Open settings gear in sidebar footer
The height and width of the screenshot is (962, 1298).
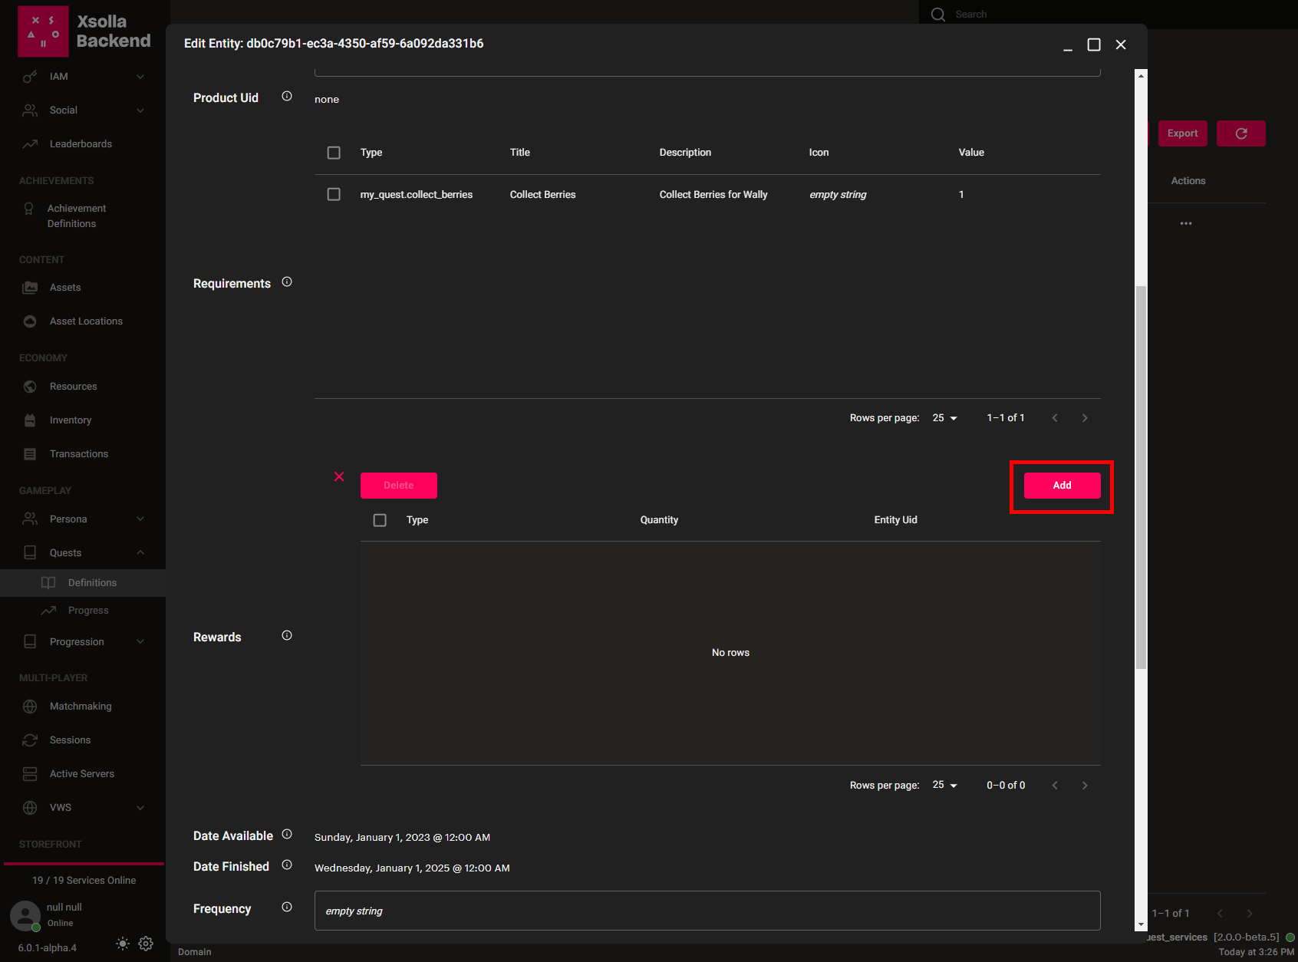click(146, 944)
